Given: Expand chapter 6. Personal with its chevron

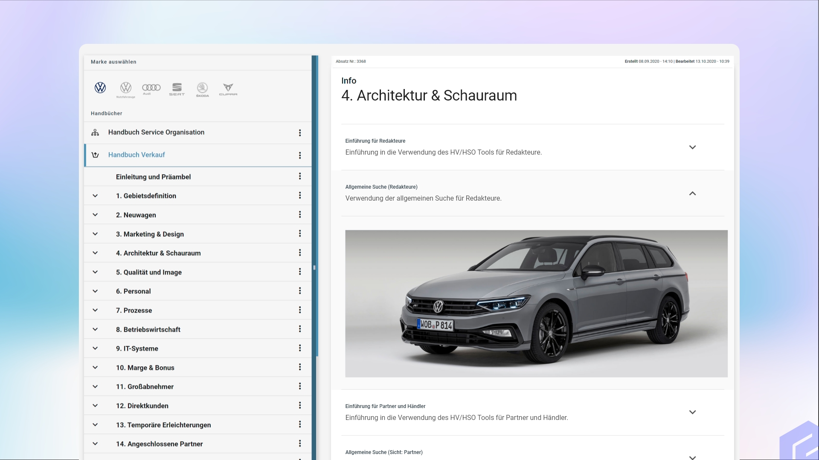Looking at the screenshot, I should (x=95, y=291).
